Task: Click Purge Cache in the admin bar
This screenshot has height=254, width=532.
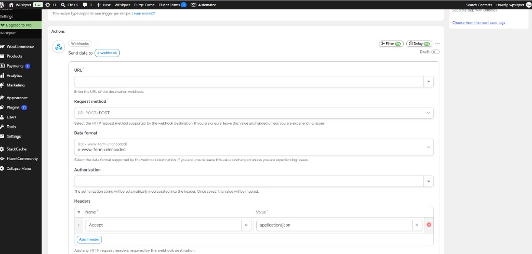Action: [x=144, y=5]
